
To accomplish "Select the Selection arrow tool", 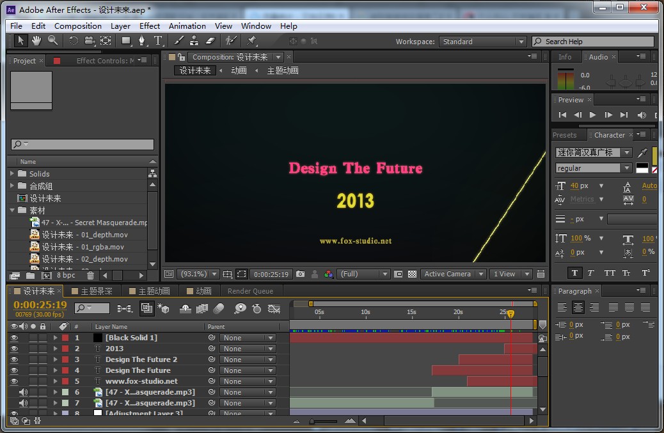I will 20,41.
